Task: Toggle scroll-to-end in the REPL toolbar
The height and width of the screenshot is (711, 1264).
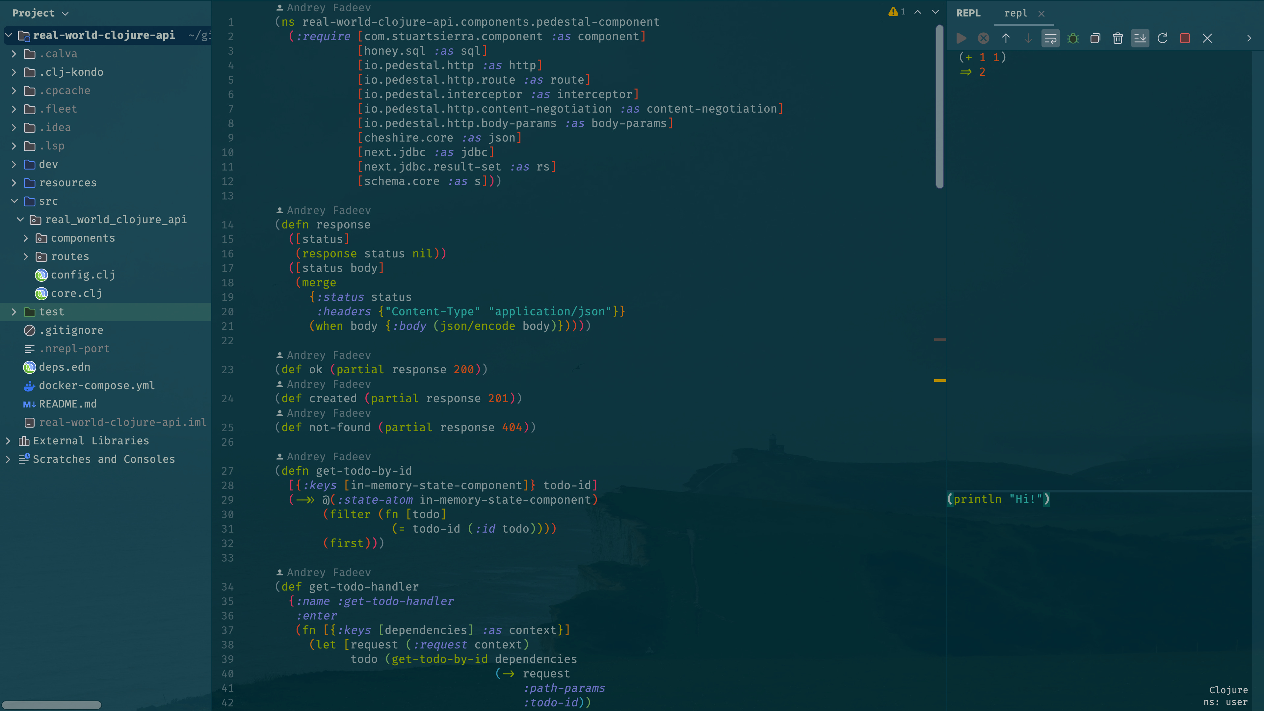Action: [1140, 38]
